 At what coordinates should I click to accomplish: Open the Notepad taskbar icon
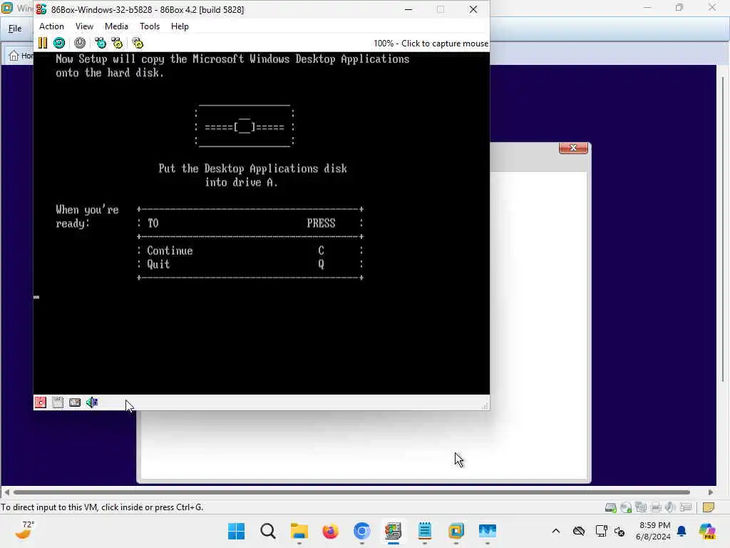coord(425,531)
